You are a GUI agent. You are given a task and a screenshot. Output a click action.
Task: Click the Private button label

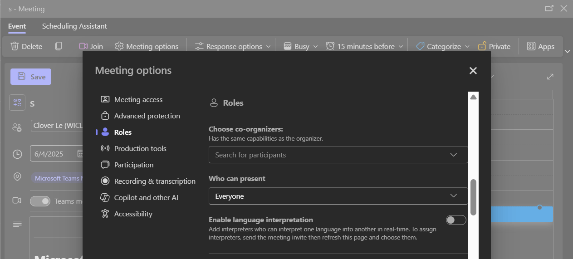(500, 46)
